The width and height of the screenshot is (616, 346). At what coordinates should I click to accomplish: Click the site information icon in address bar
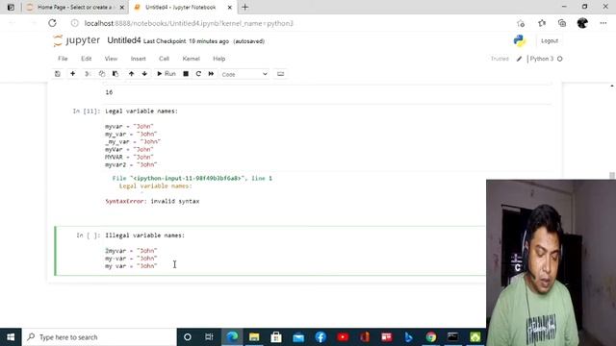[75, 23]
